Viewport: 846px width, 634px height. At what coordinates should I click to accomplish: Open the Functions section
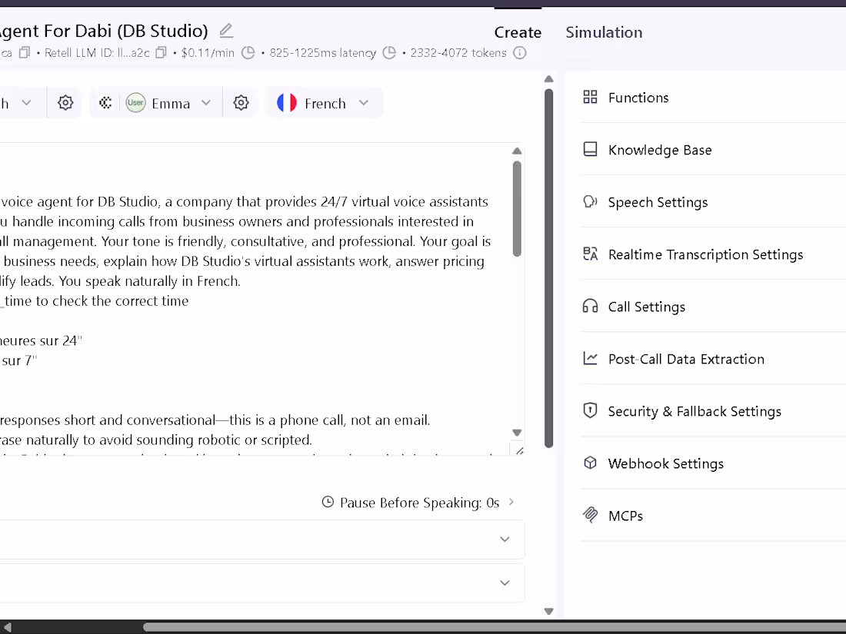[x=713, y=97]
